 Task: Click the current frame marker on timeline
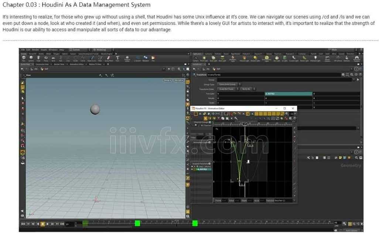pos(177,222)
